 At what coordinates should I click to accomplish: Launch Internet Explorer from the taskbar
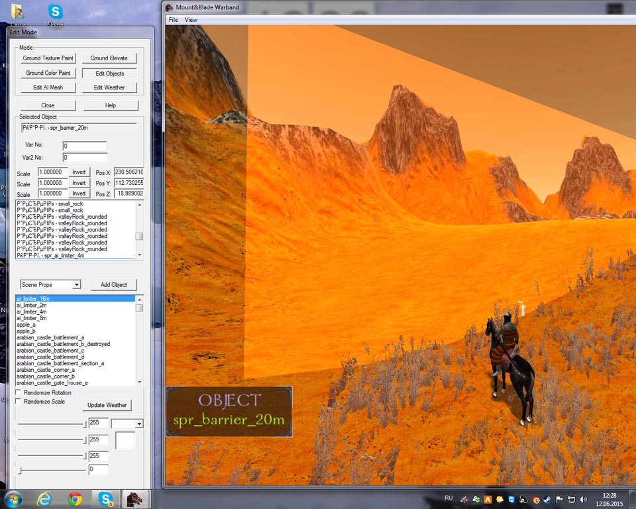pyautogui.click(x=45, y=499)
